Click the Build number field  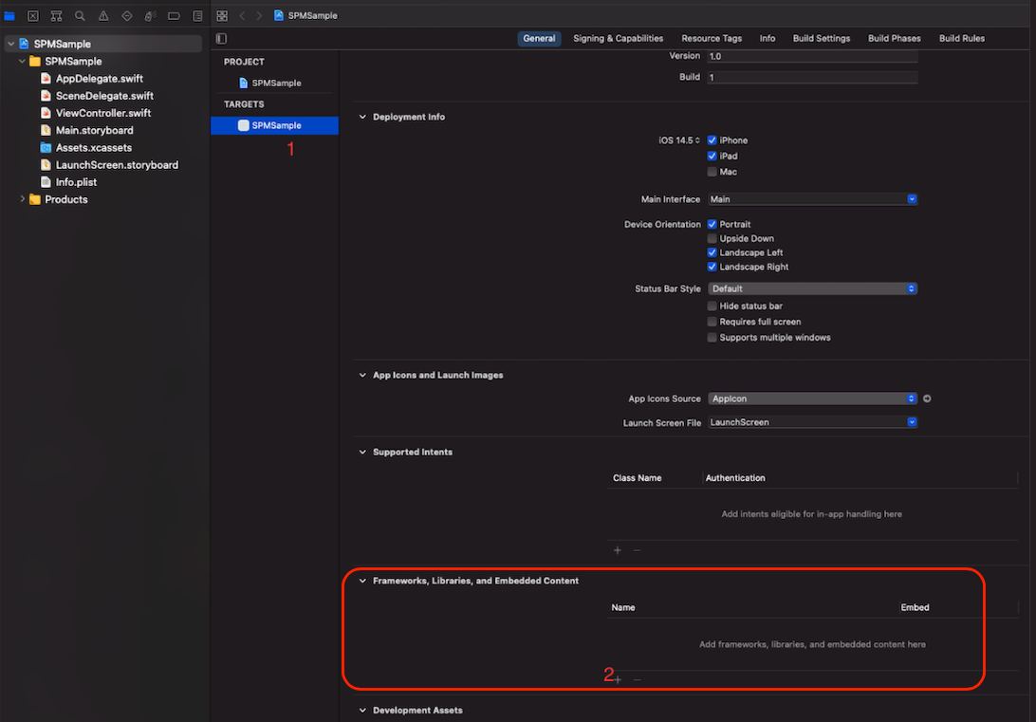[x=812, y=77]
